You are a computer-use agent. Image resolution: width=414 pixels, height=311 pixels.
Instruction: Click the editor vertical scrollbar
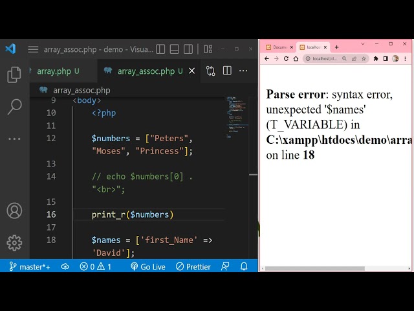253,177
